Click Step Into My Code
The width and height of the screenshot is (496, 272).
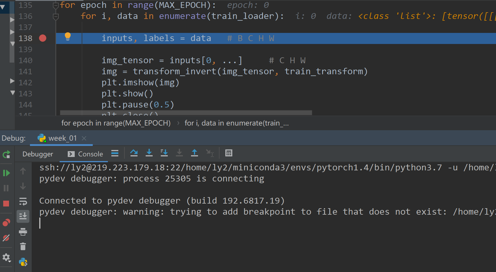164,153
